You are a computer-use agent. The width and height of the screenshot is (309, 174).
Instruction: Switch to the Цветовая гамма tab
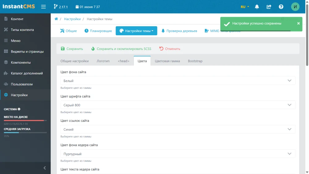pyautogui.click(x=167, y=61)
